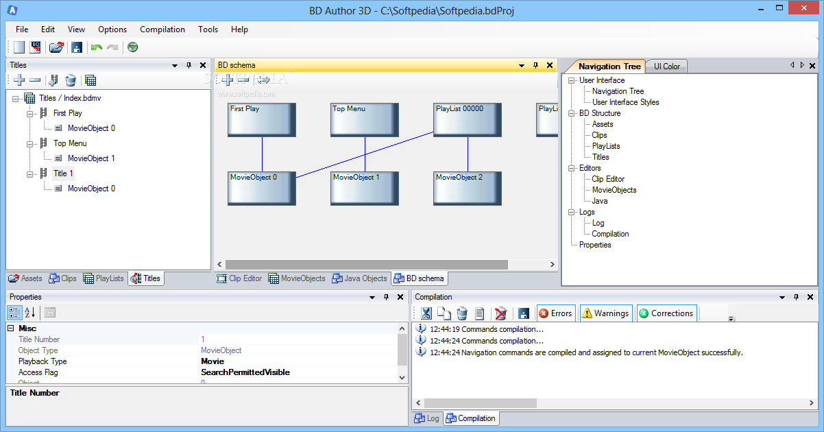
Task: Click the trash bin icon in Titles toolbar
Action: point(71,80)
